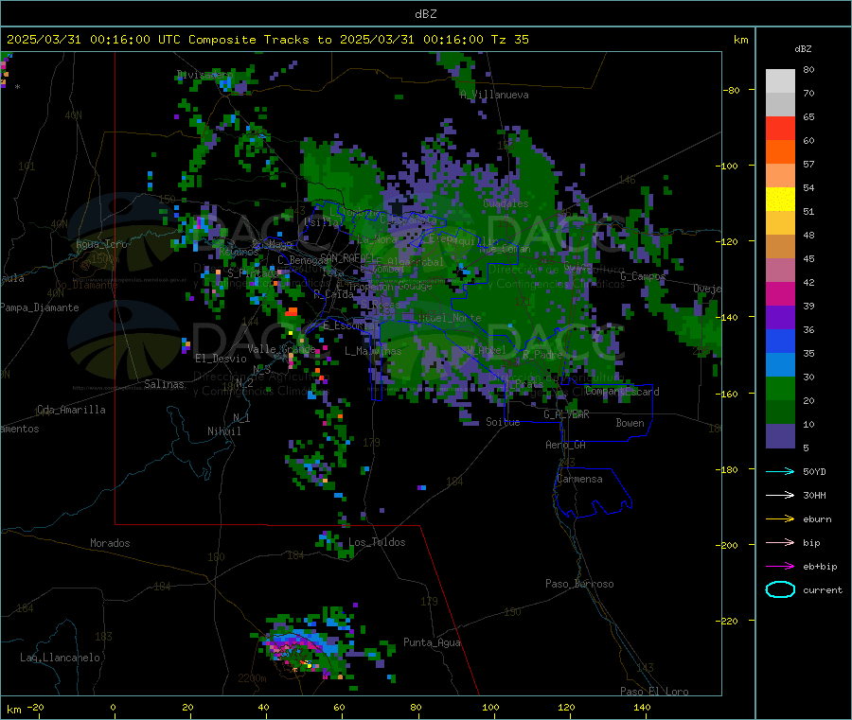Click the cyan 50YD arrow legend icon
Image resolution: width=852 pixels, height=720 pixels.
(780, 471)
